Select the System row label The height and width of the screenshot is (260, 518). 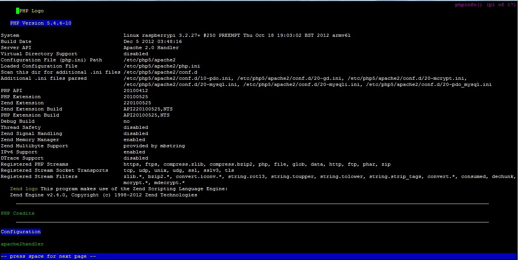point(10,35)
